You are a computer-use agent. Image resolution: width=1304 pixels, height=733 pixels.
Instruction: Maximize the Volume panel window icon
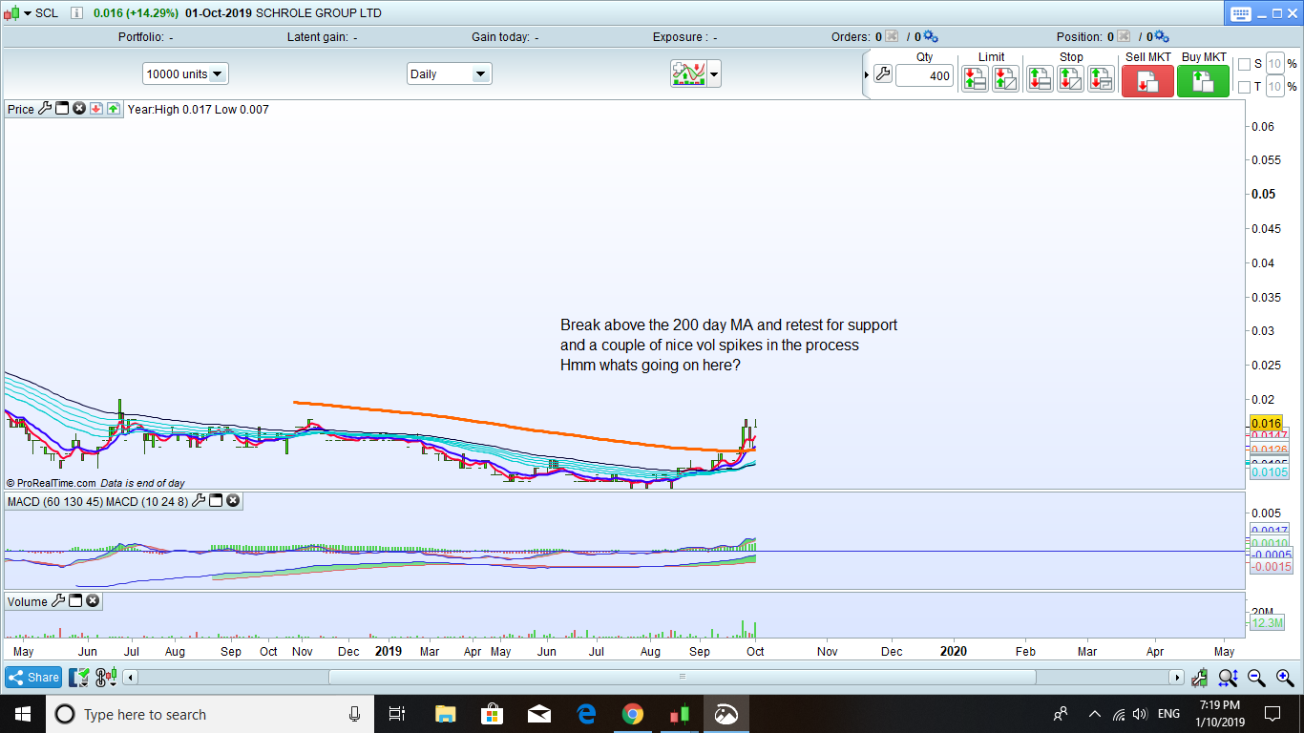point(75,601)
